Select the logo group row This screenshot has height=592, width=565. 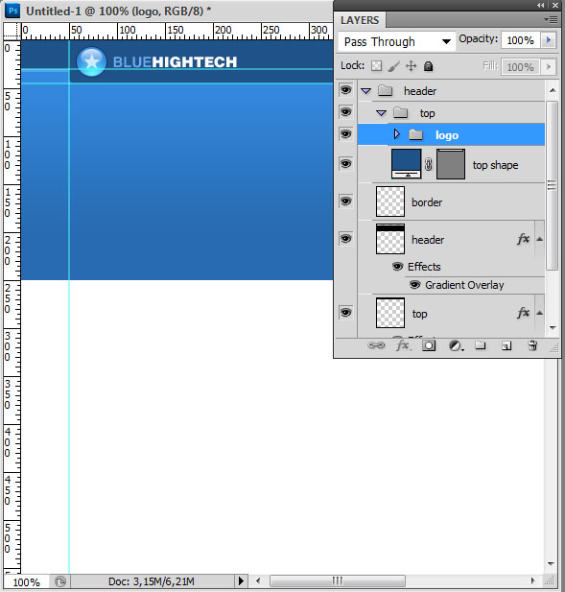451,134
